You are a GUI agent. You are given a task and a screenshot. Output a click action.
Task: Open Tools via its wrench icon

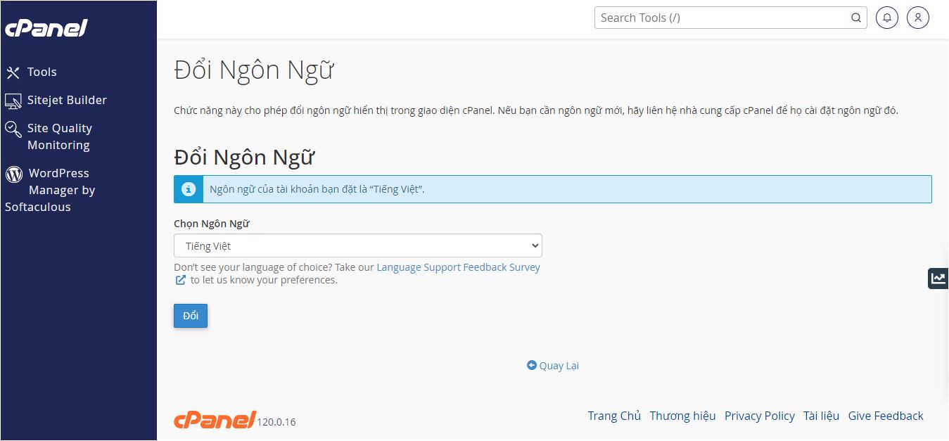click(13, 72)
